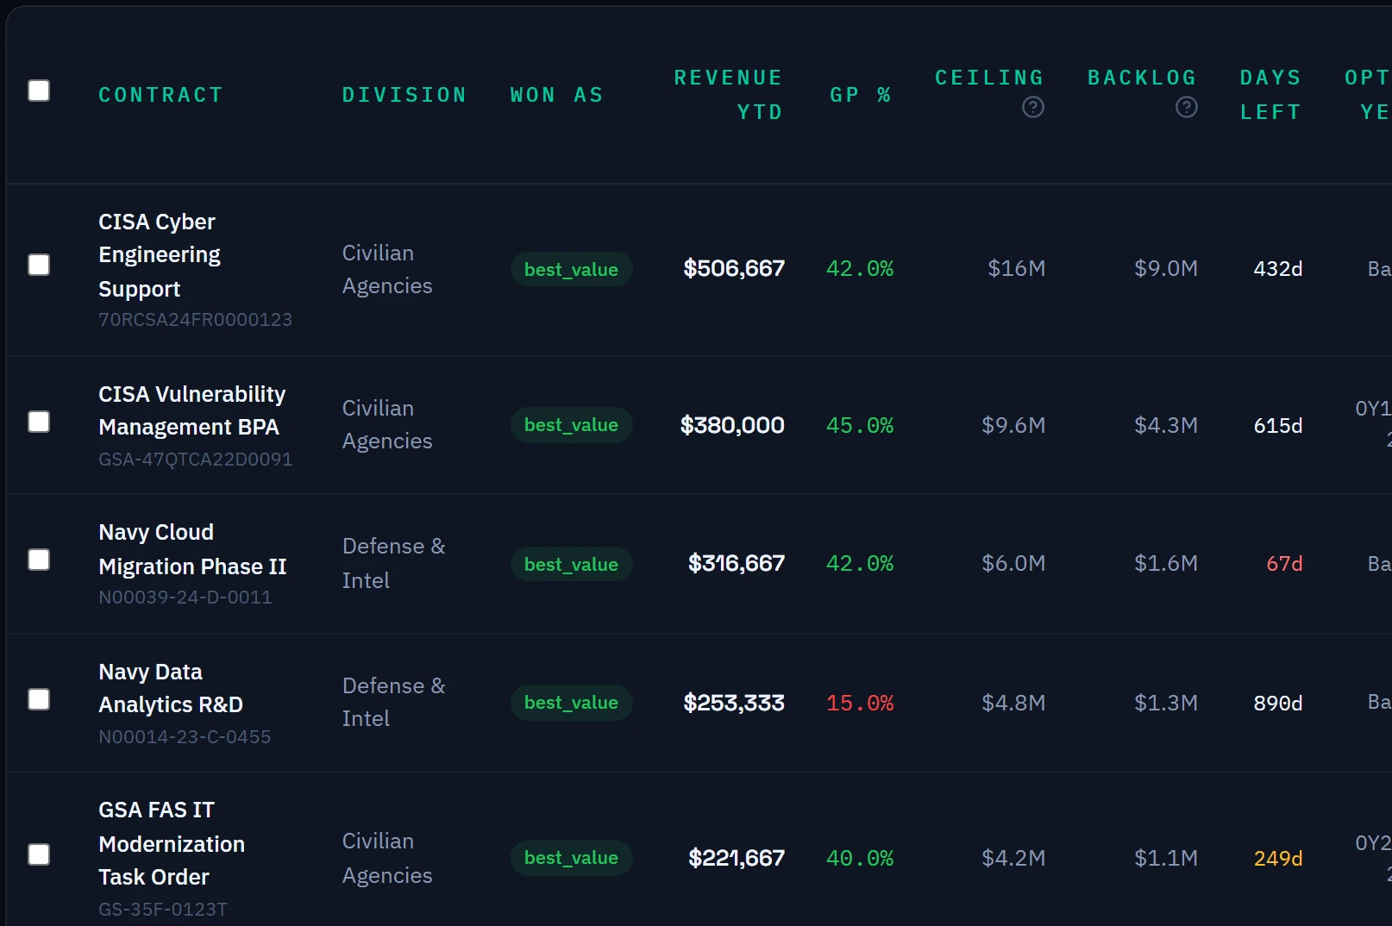Check the Navy Cloud Migration Phase II row

coord(39,560)
